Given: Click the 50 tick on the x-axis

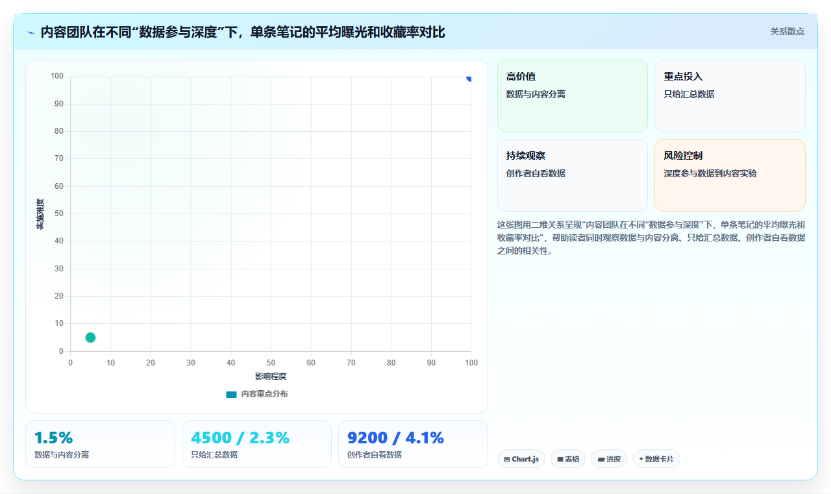Looking at the screenshot, I should [271, 363].
